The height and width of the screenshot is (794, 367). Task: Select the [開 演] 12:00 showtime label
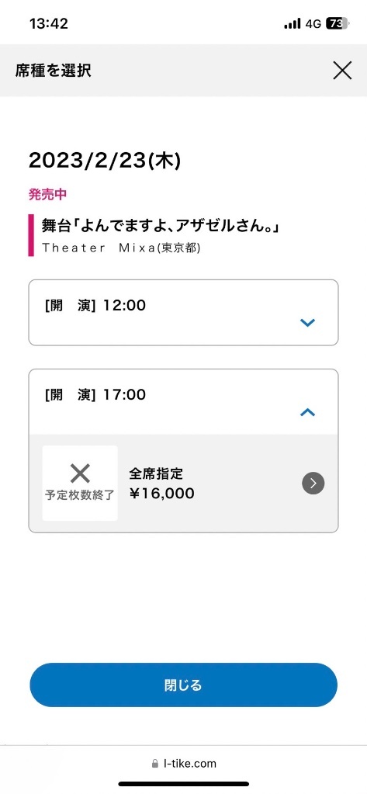pyautogui.click(x=95, y=305)
